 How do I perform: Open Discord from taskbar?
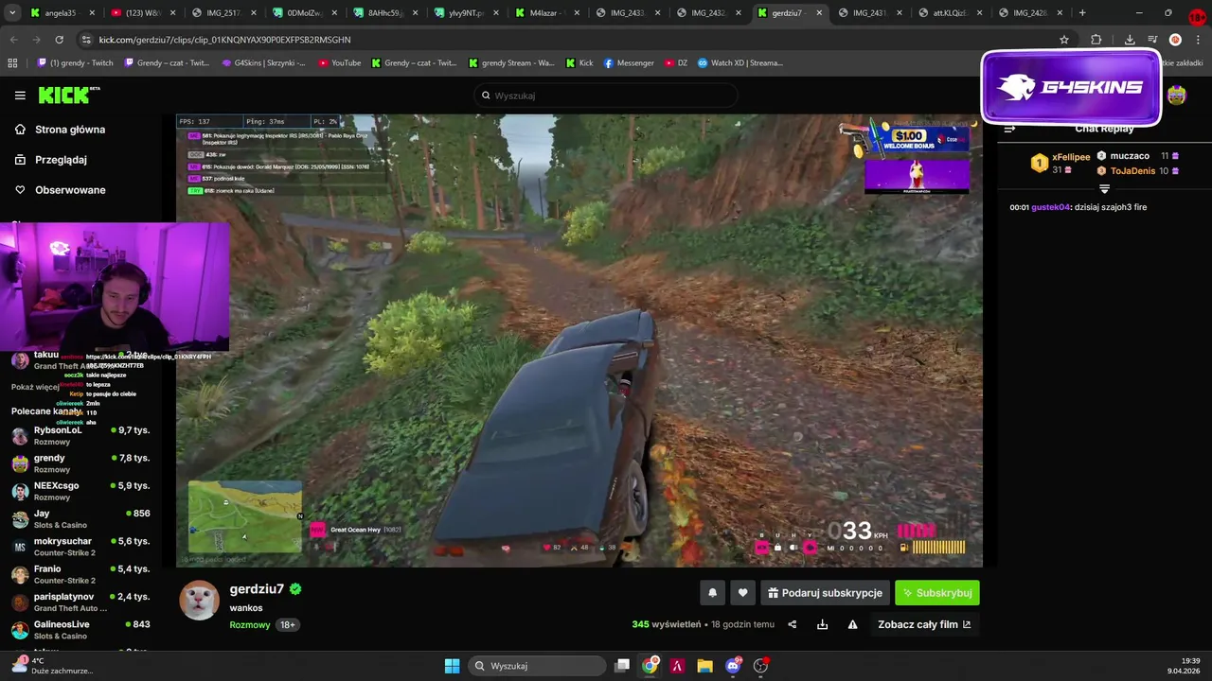click(x=733, y=666)
